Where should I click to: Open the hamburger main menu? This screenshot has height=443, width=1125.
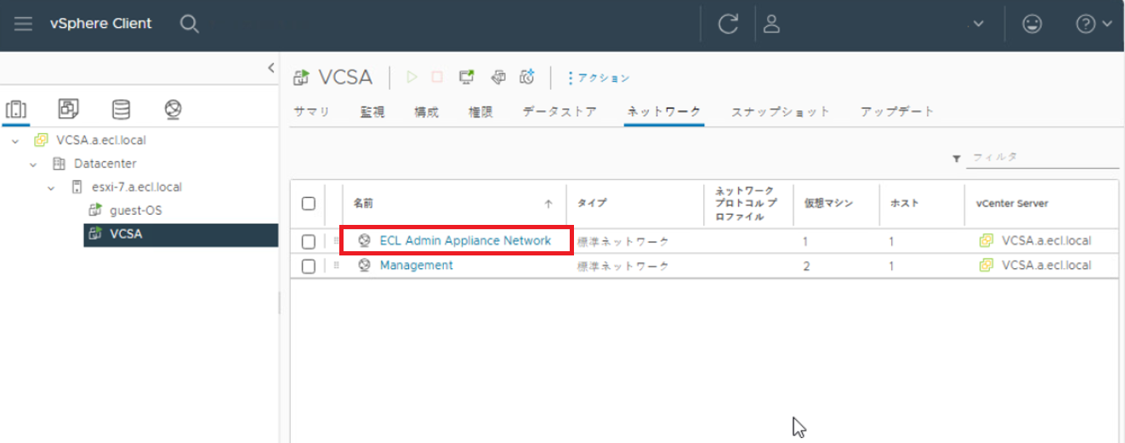pyautogui.click(x=23, y=24)
